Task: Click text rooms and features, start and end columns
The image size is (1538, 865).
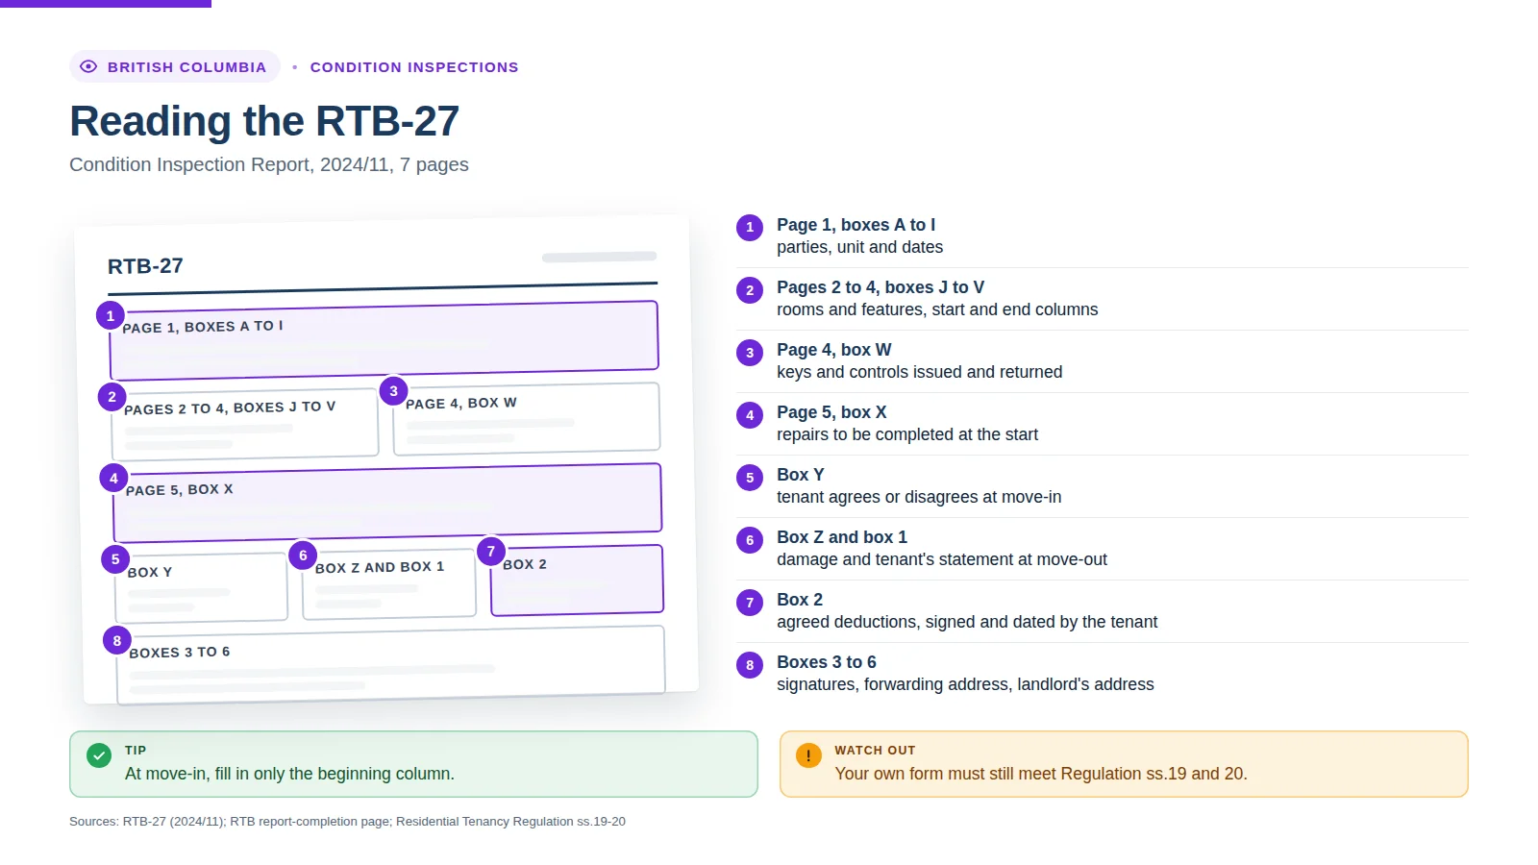Action: tap(937, 309)
